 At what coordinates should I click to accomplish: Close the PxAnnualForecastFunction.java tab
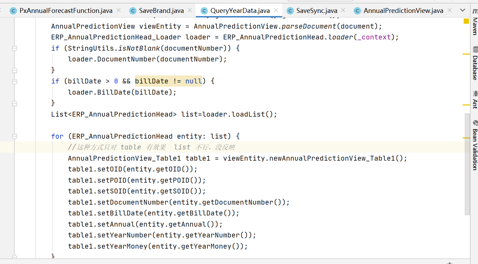(118, 10)
